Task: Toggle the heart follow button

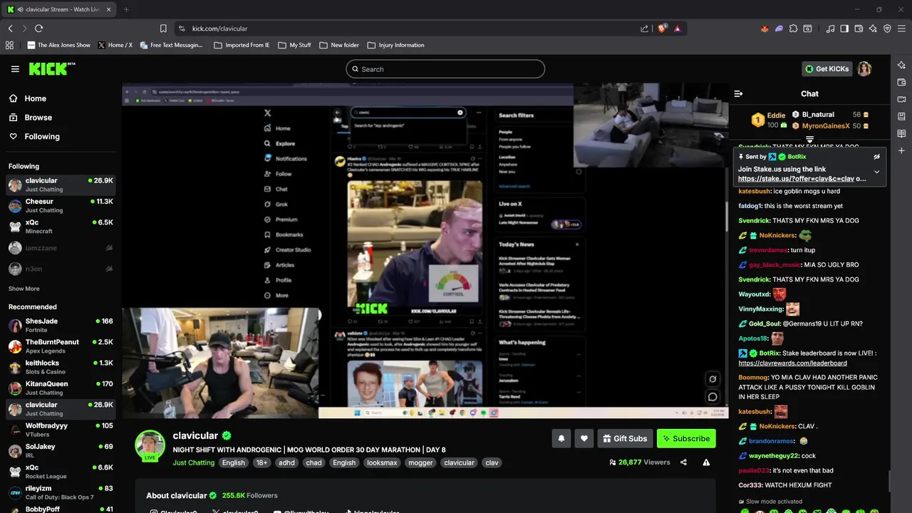Action: click(x=584, y=438)
